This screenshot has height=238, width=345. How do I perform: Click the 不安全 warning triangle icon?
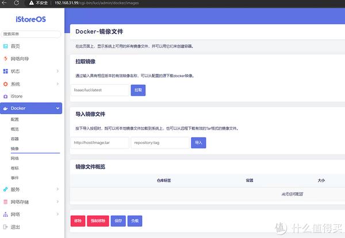(32, 3)
